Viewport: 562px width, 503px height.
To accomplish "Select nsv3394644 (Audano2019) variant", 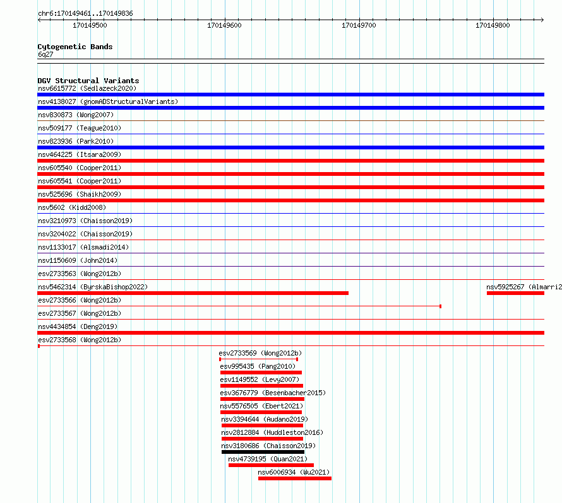I will click(x=265, y=419).
